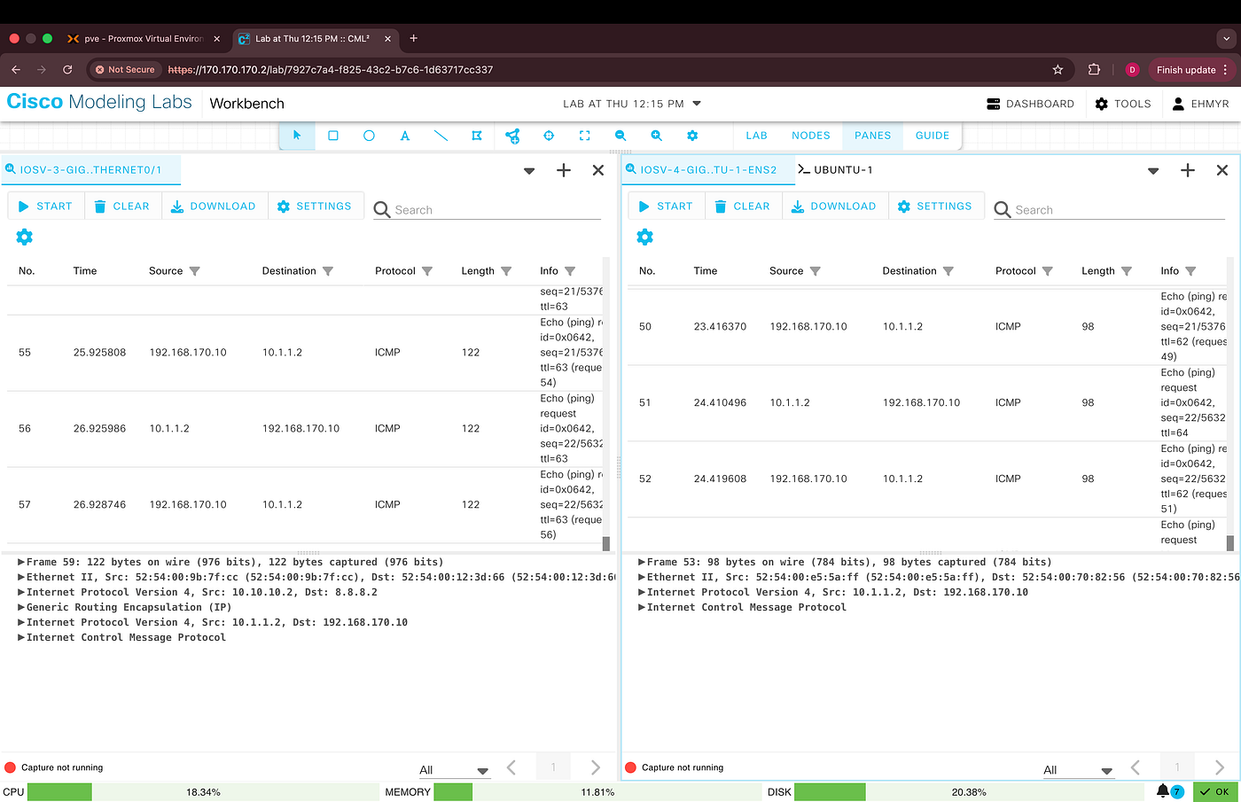
Task: Filter left pane Protocol column
Action: [x=427, y=271]
